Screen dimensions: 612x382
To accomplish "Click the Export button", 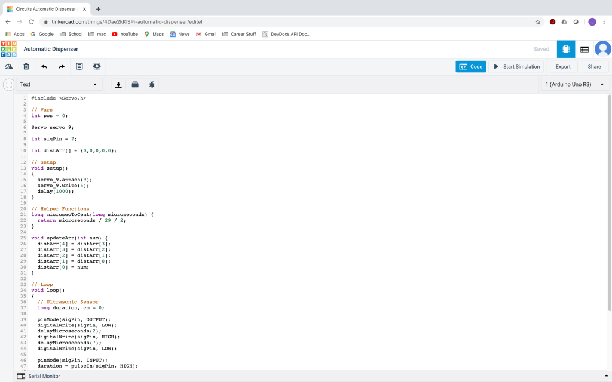I will pos(563,67).
